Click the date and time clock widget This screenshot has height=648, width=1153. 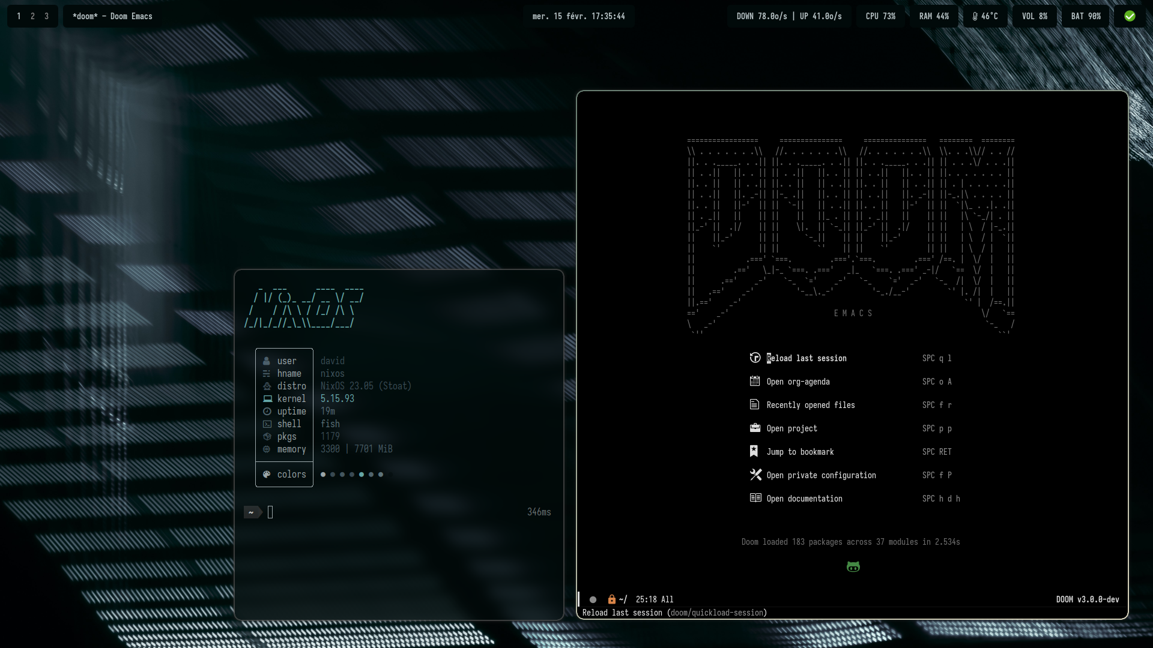click(x=578, y=16)
